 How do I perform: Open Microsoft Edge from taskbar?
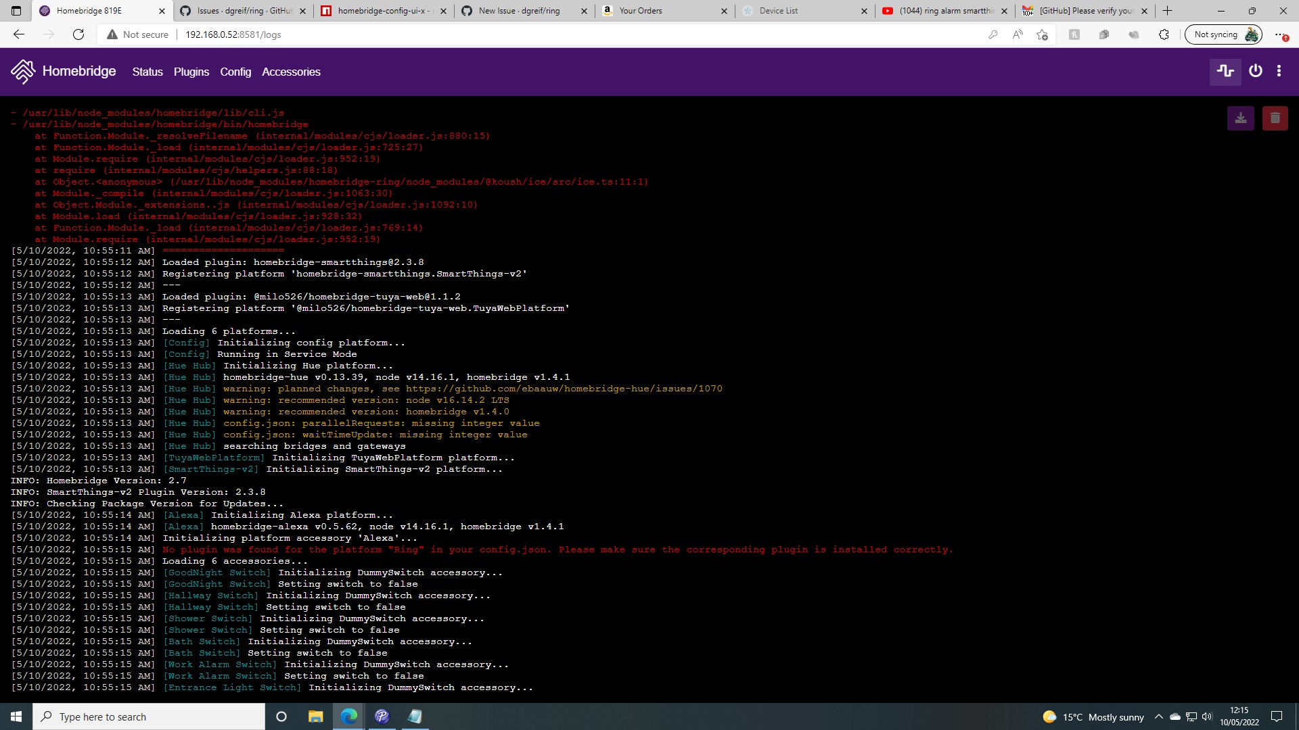(348, 716)
